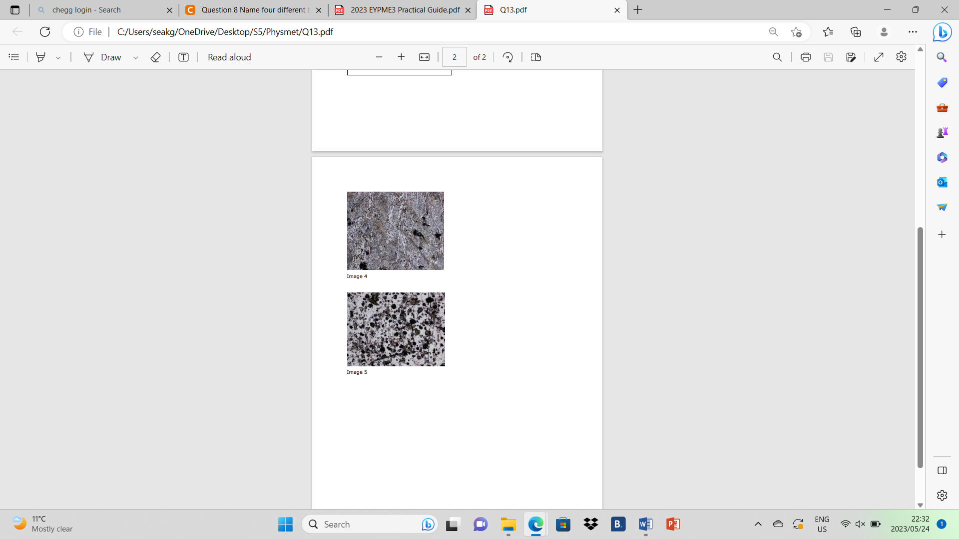The width and height of the screenshot is (959, 539).
Task: Open PDF settings and more options
Action: (902, 57)
